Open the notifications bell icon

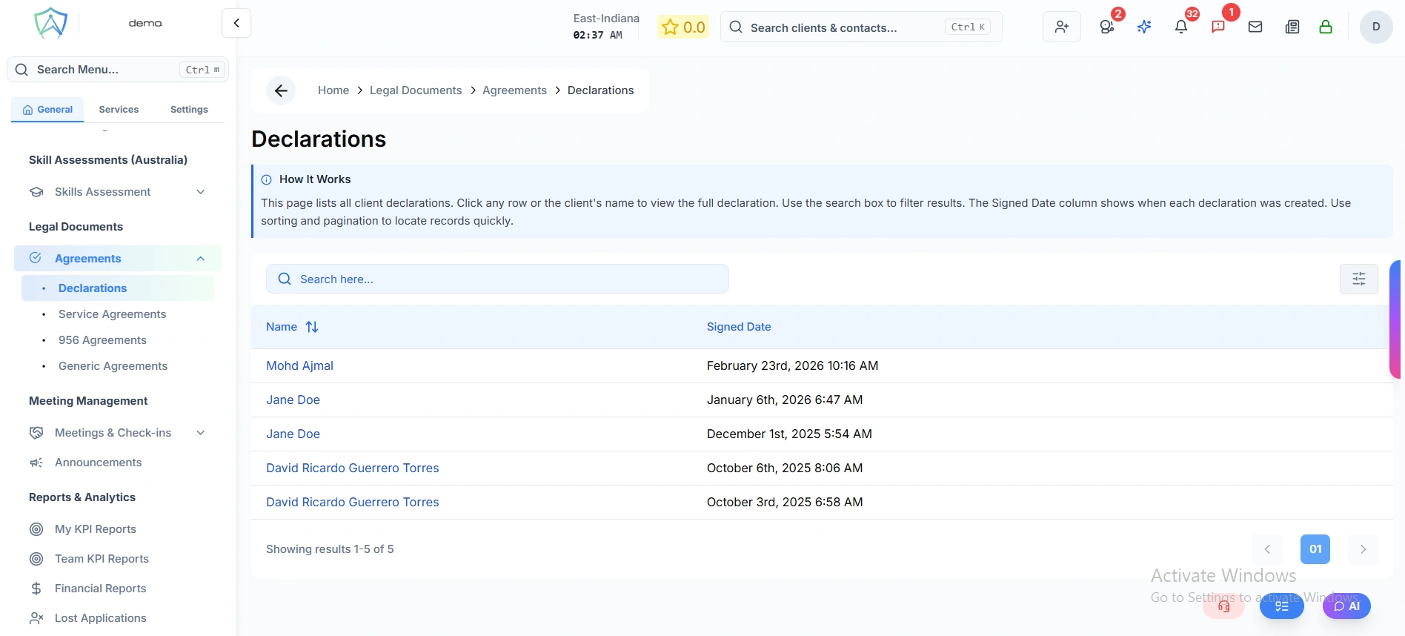click(1180, 27)
